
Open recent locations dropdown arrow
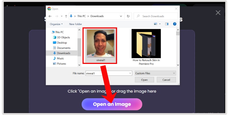click(62, 16)
